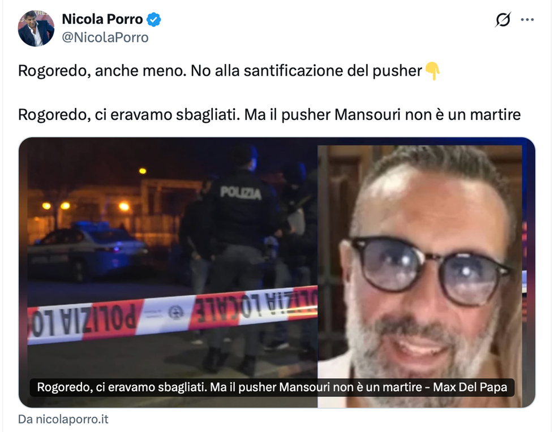Select the 'No alla santificazione del pusher' text

[x=306, y=71]
